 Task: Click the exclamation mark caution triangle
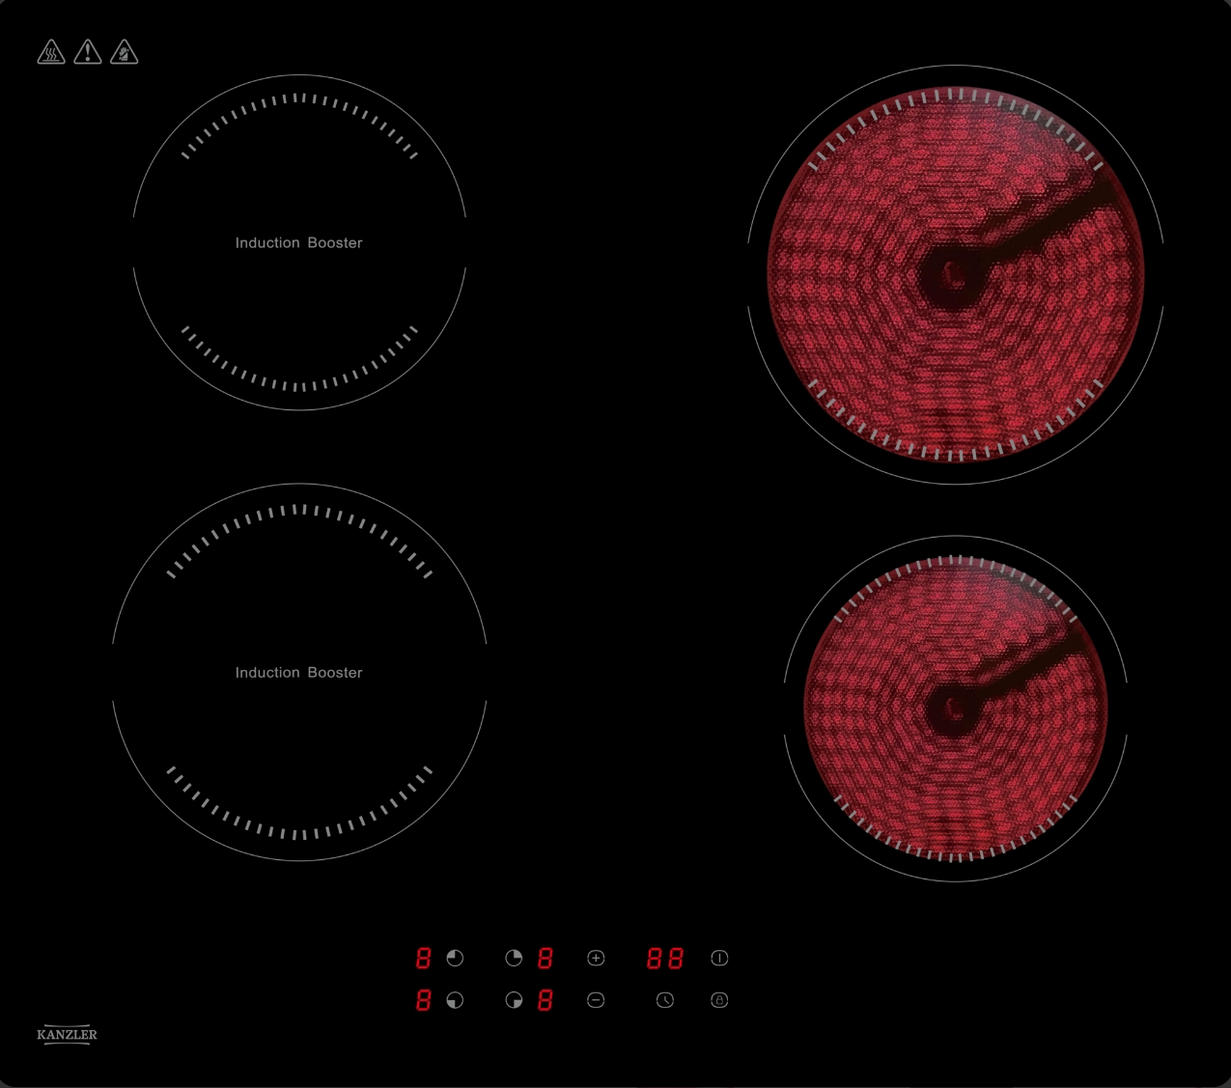(88, 52)
